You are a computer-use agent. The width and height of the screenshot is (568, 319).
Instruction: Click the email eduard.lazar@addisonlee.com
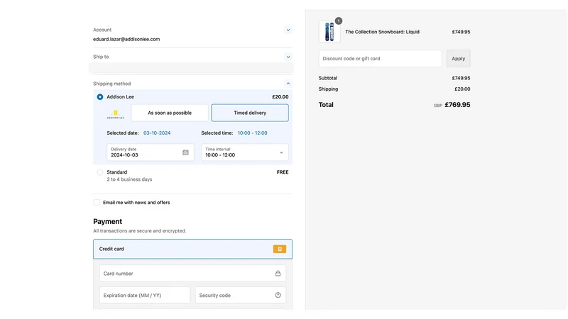[x=126, y=39]
